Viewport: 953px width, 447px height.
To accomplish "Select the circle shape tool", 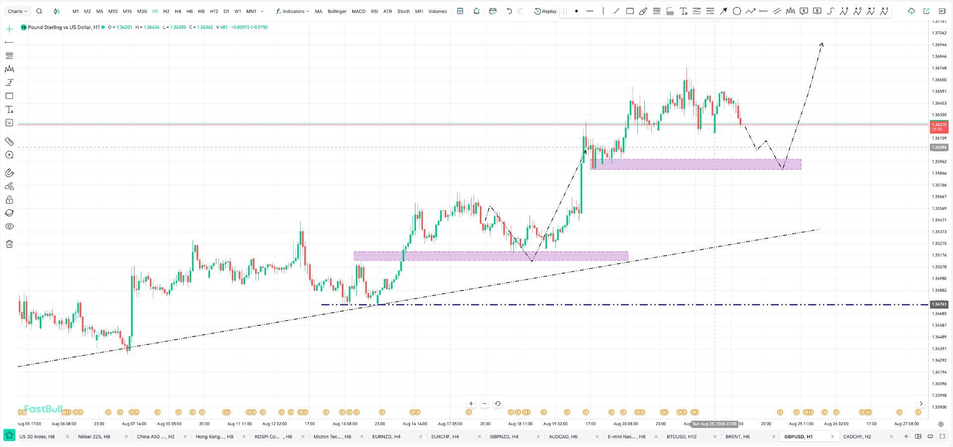I will tap(737, 11).
